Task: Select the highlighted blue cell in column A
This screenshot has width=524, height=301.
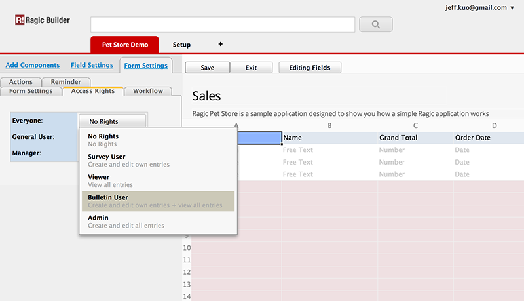Action: [x=259, y=138]
